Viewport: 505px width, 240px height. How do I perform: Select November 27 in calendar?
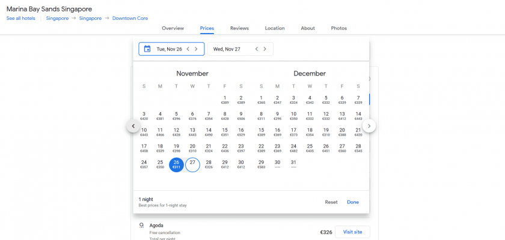pos(192,164)
